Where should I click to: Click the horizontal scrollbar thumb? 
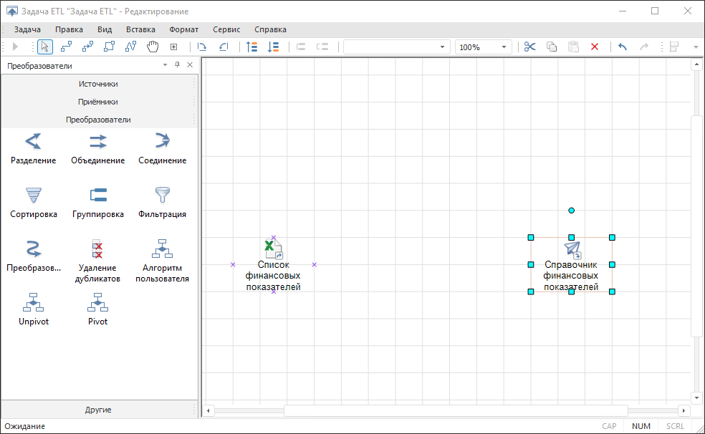[x=456, y=410]
